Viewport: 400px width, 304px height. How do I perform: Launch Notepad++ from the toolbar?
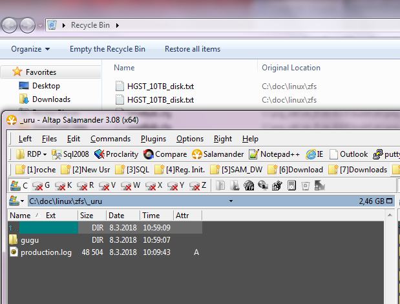tap(274, 154)
